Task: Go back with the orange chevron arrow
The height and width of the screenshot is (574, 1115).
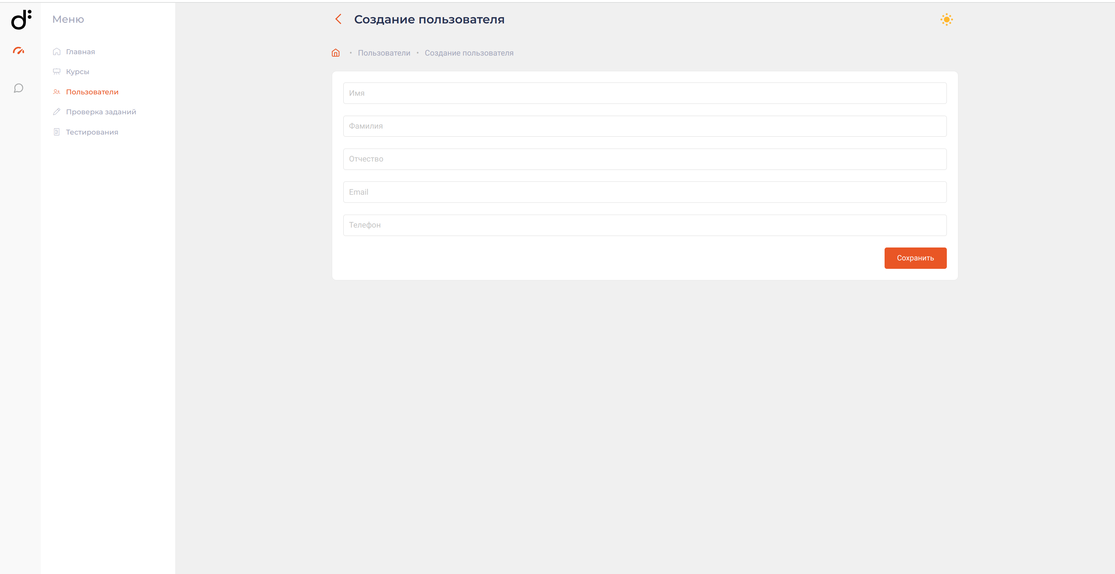Action: pos(338,19)
